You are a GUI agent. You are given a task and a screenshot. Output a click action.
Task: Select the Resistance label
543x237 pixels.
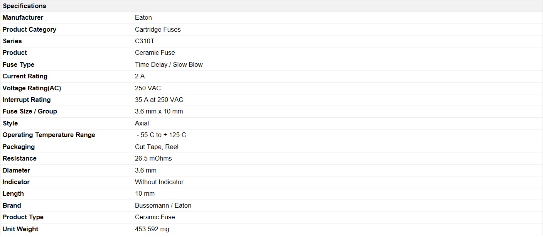pos(20,158)
